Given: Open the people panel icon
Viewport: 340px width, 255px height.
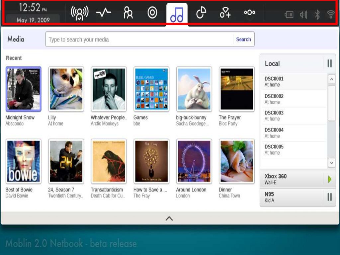Looking at the screenshot, I should click(128, 13).
